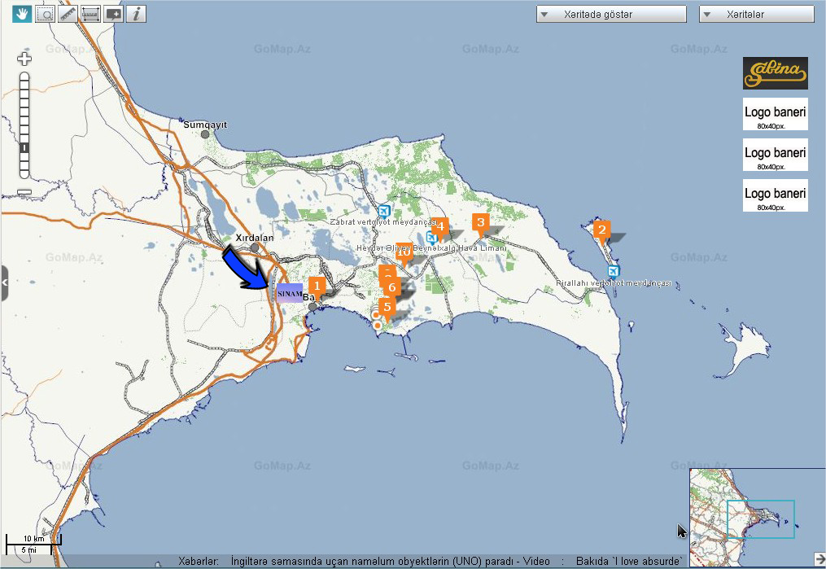
Task: Expand the collapsed left side panel
Action: click(x=4, y=282)
